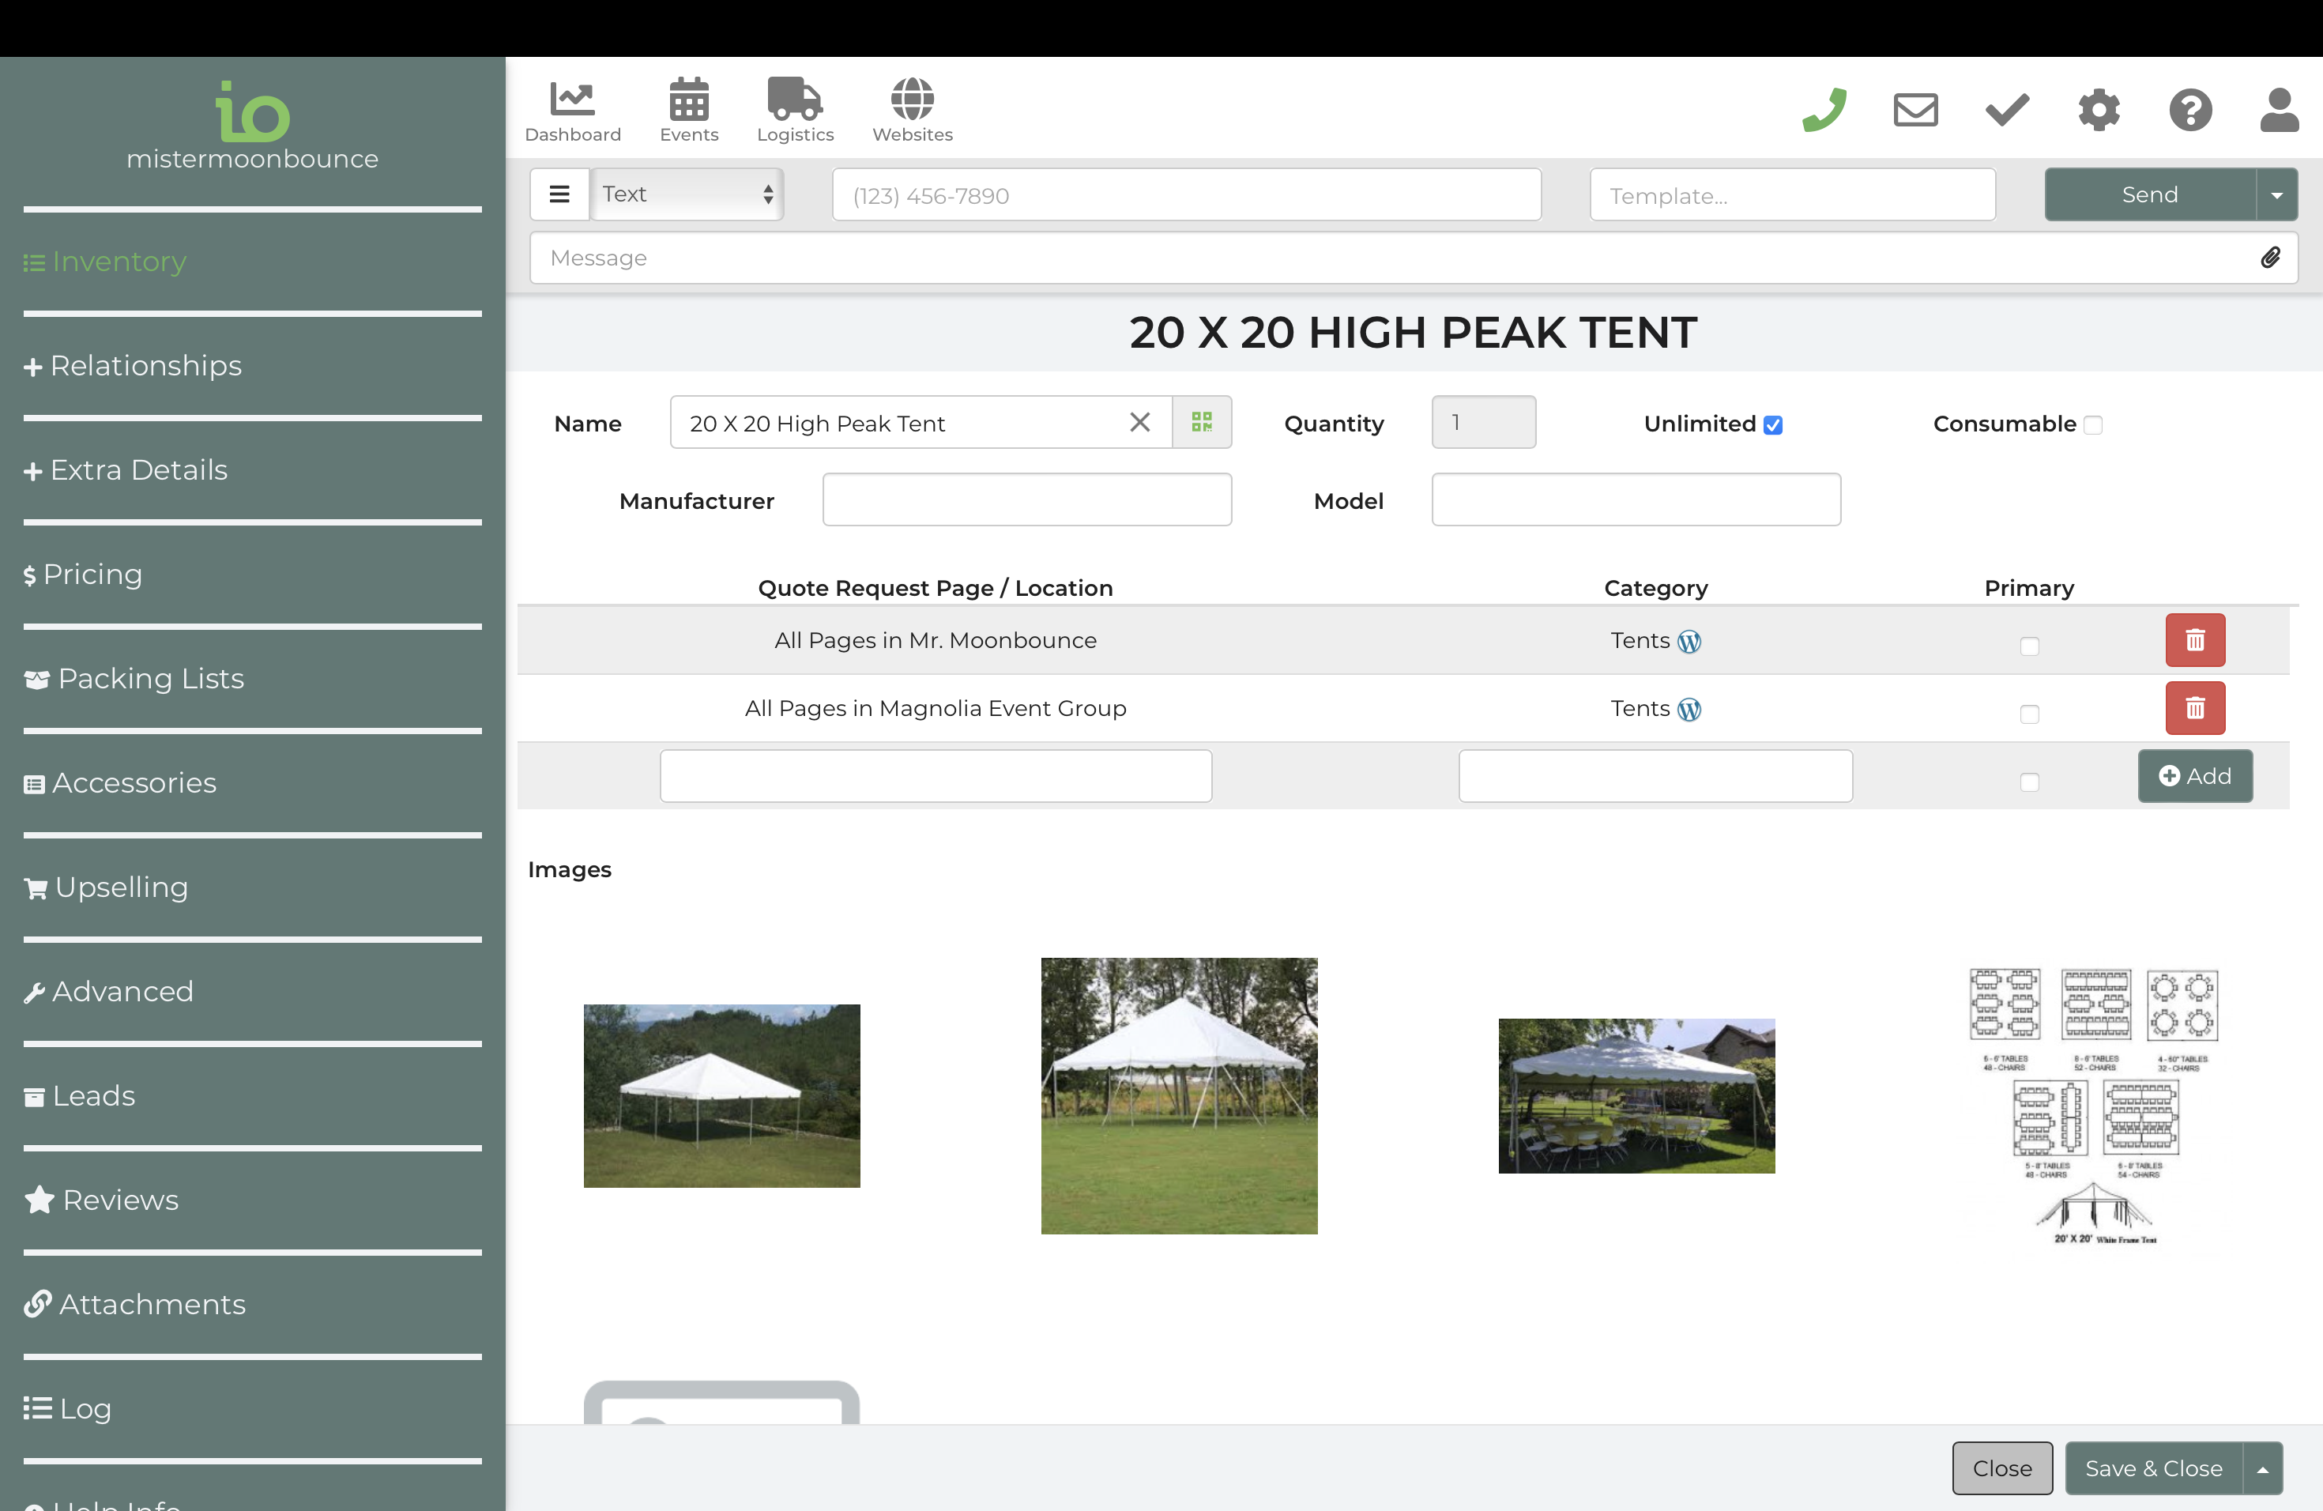Click the checkmark tasks icon

point(2007,109)
